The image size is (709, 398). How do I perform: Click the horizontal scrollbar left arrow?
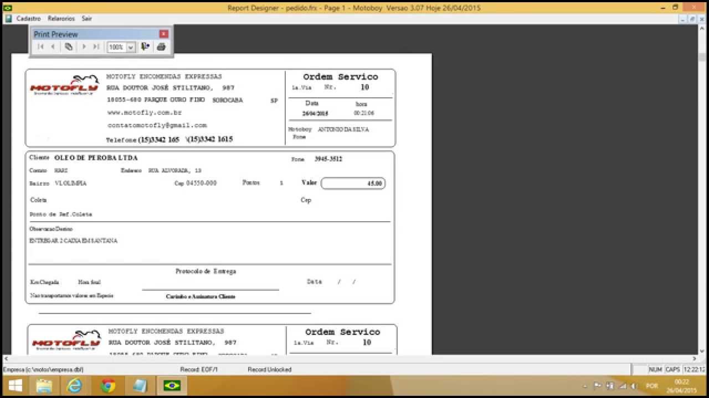[x=6, y=358]
